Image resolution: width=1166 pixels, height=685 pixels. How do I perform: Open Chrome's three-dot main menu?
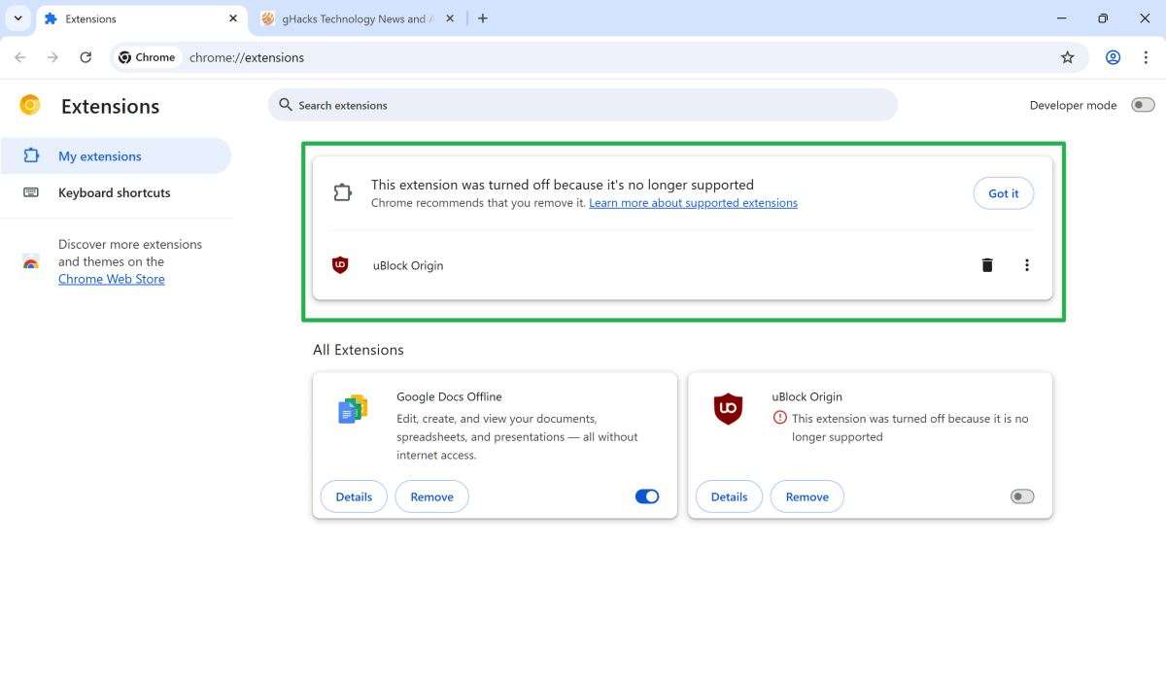pos(1147,57)
